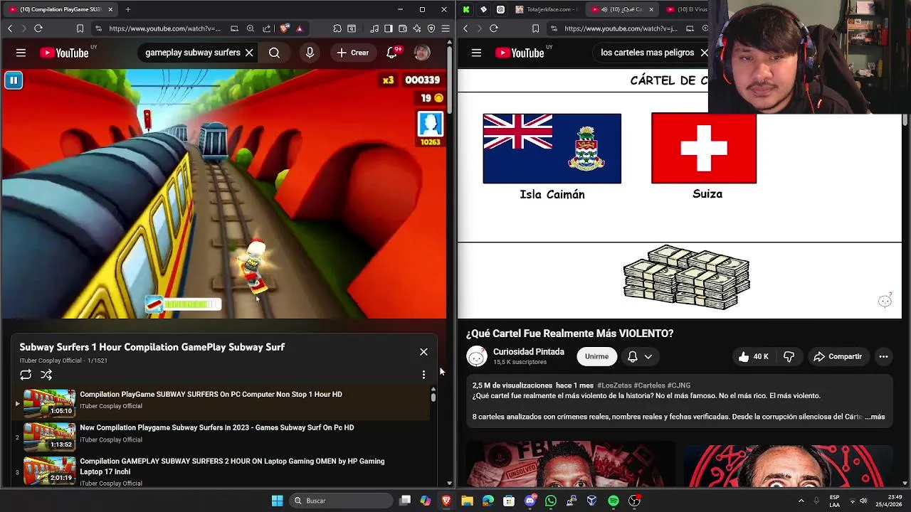911x512 pixels.
Task: Click the Unirme button
Action: tap(596, 356)
